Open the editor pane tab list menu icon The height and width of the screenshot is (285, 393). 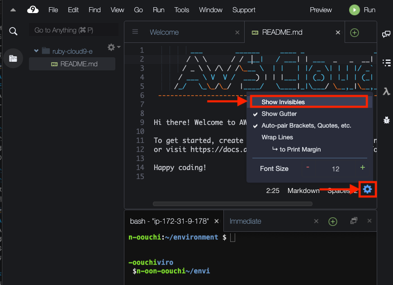coord(135,32)
